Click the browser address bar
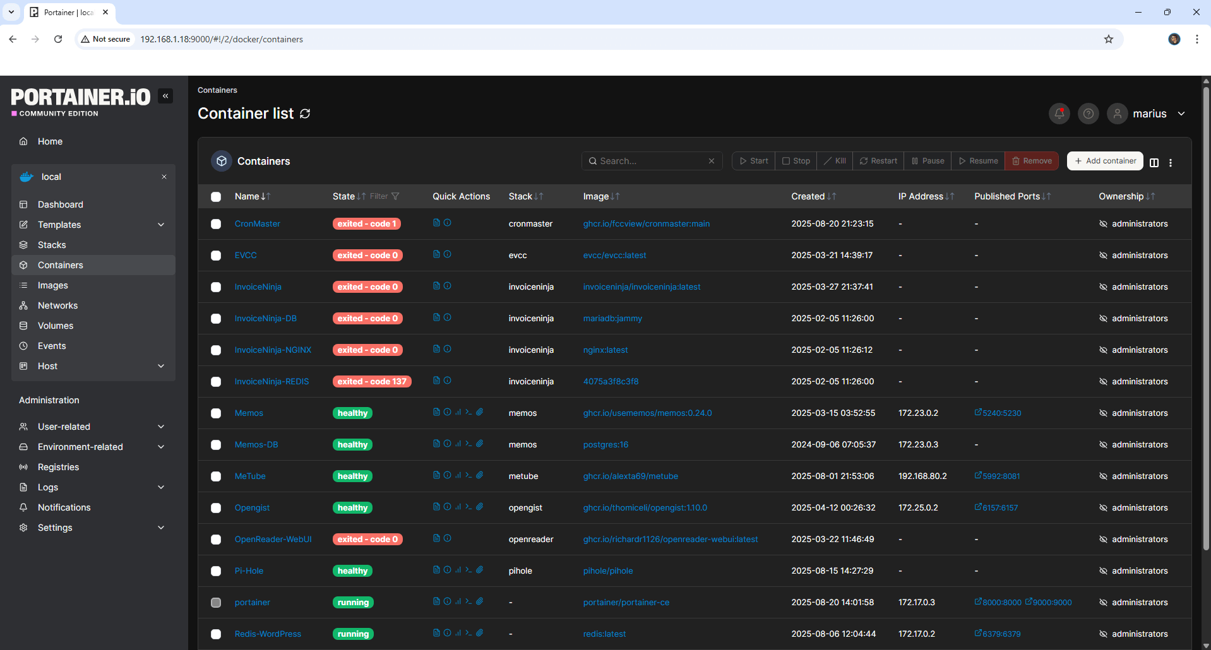 click(600, 39)
